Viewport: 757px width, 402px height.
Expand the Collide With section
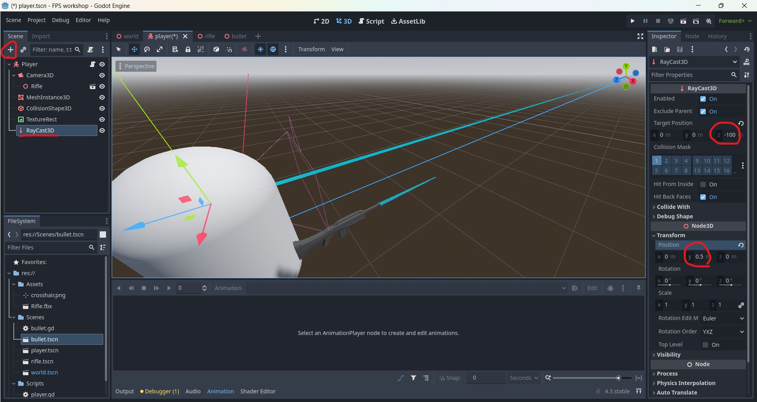(x=673, y=207)
